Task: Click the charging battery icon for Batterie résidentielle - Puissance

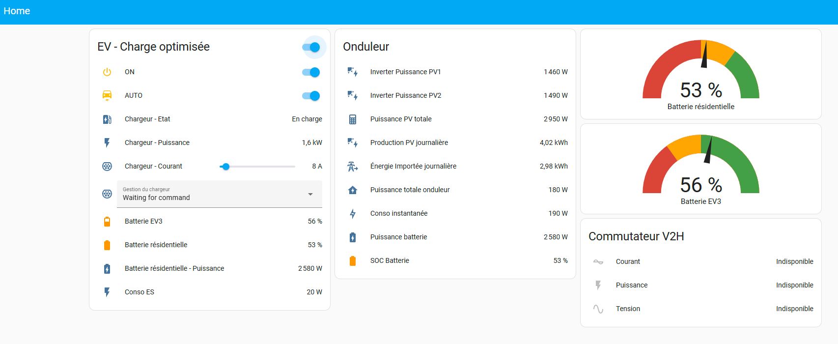Action: coord(107,269)
